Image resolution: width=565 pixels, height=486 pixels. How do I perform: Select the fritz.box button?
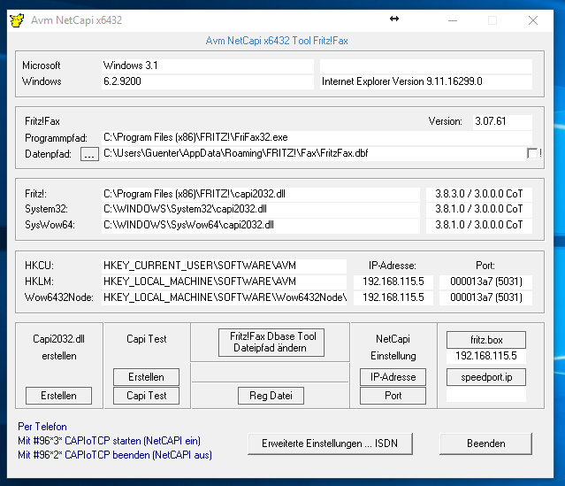coord(486,340)
